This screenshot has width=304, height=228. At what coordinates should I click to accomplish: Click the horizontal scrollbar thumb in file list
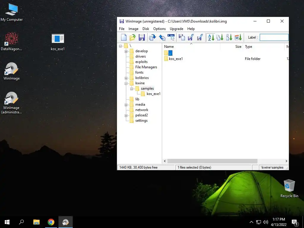[x=212, y=161]
